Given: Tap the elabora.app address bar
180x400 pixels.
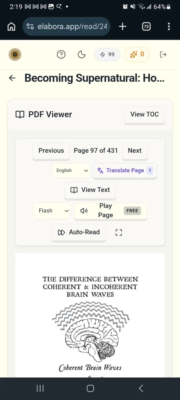Looking at the screenshot, I should coord(66,26).
